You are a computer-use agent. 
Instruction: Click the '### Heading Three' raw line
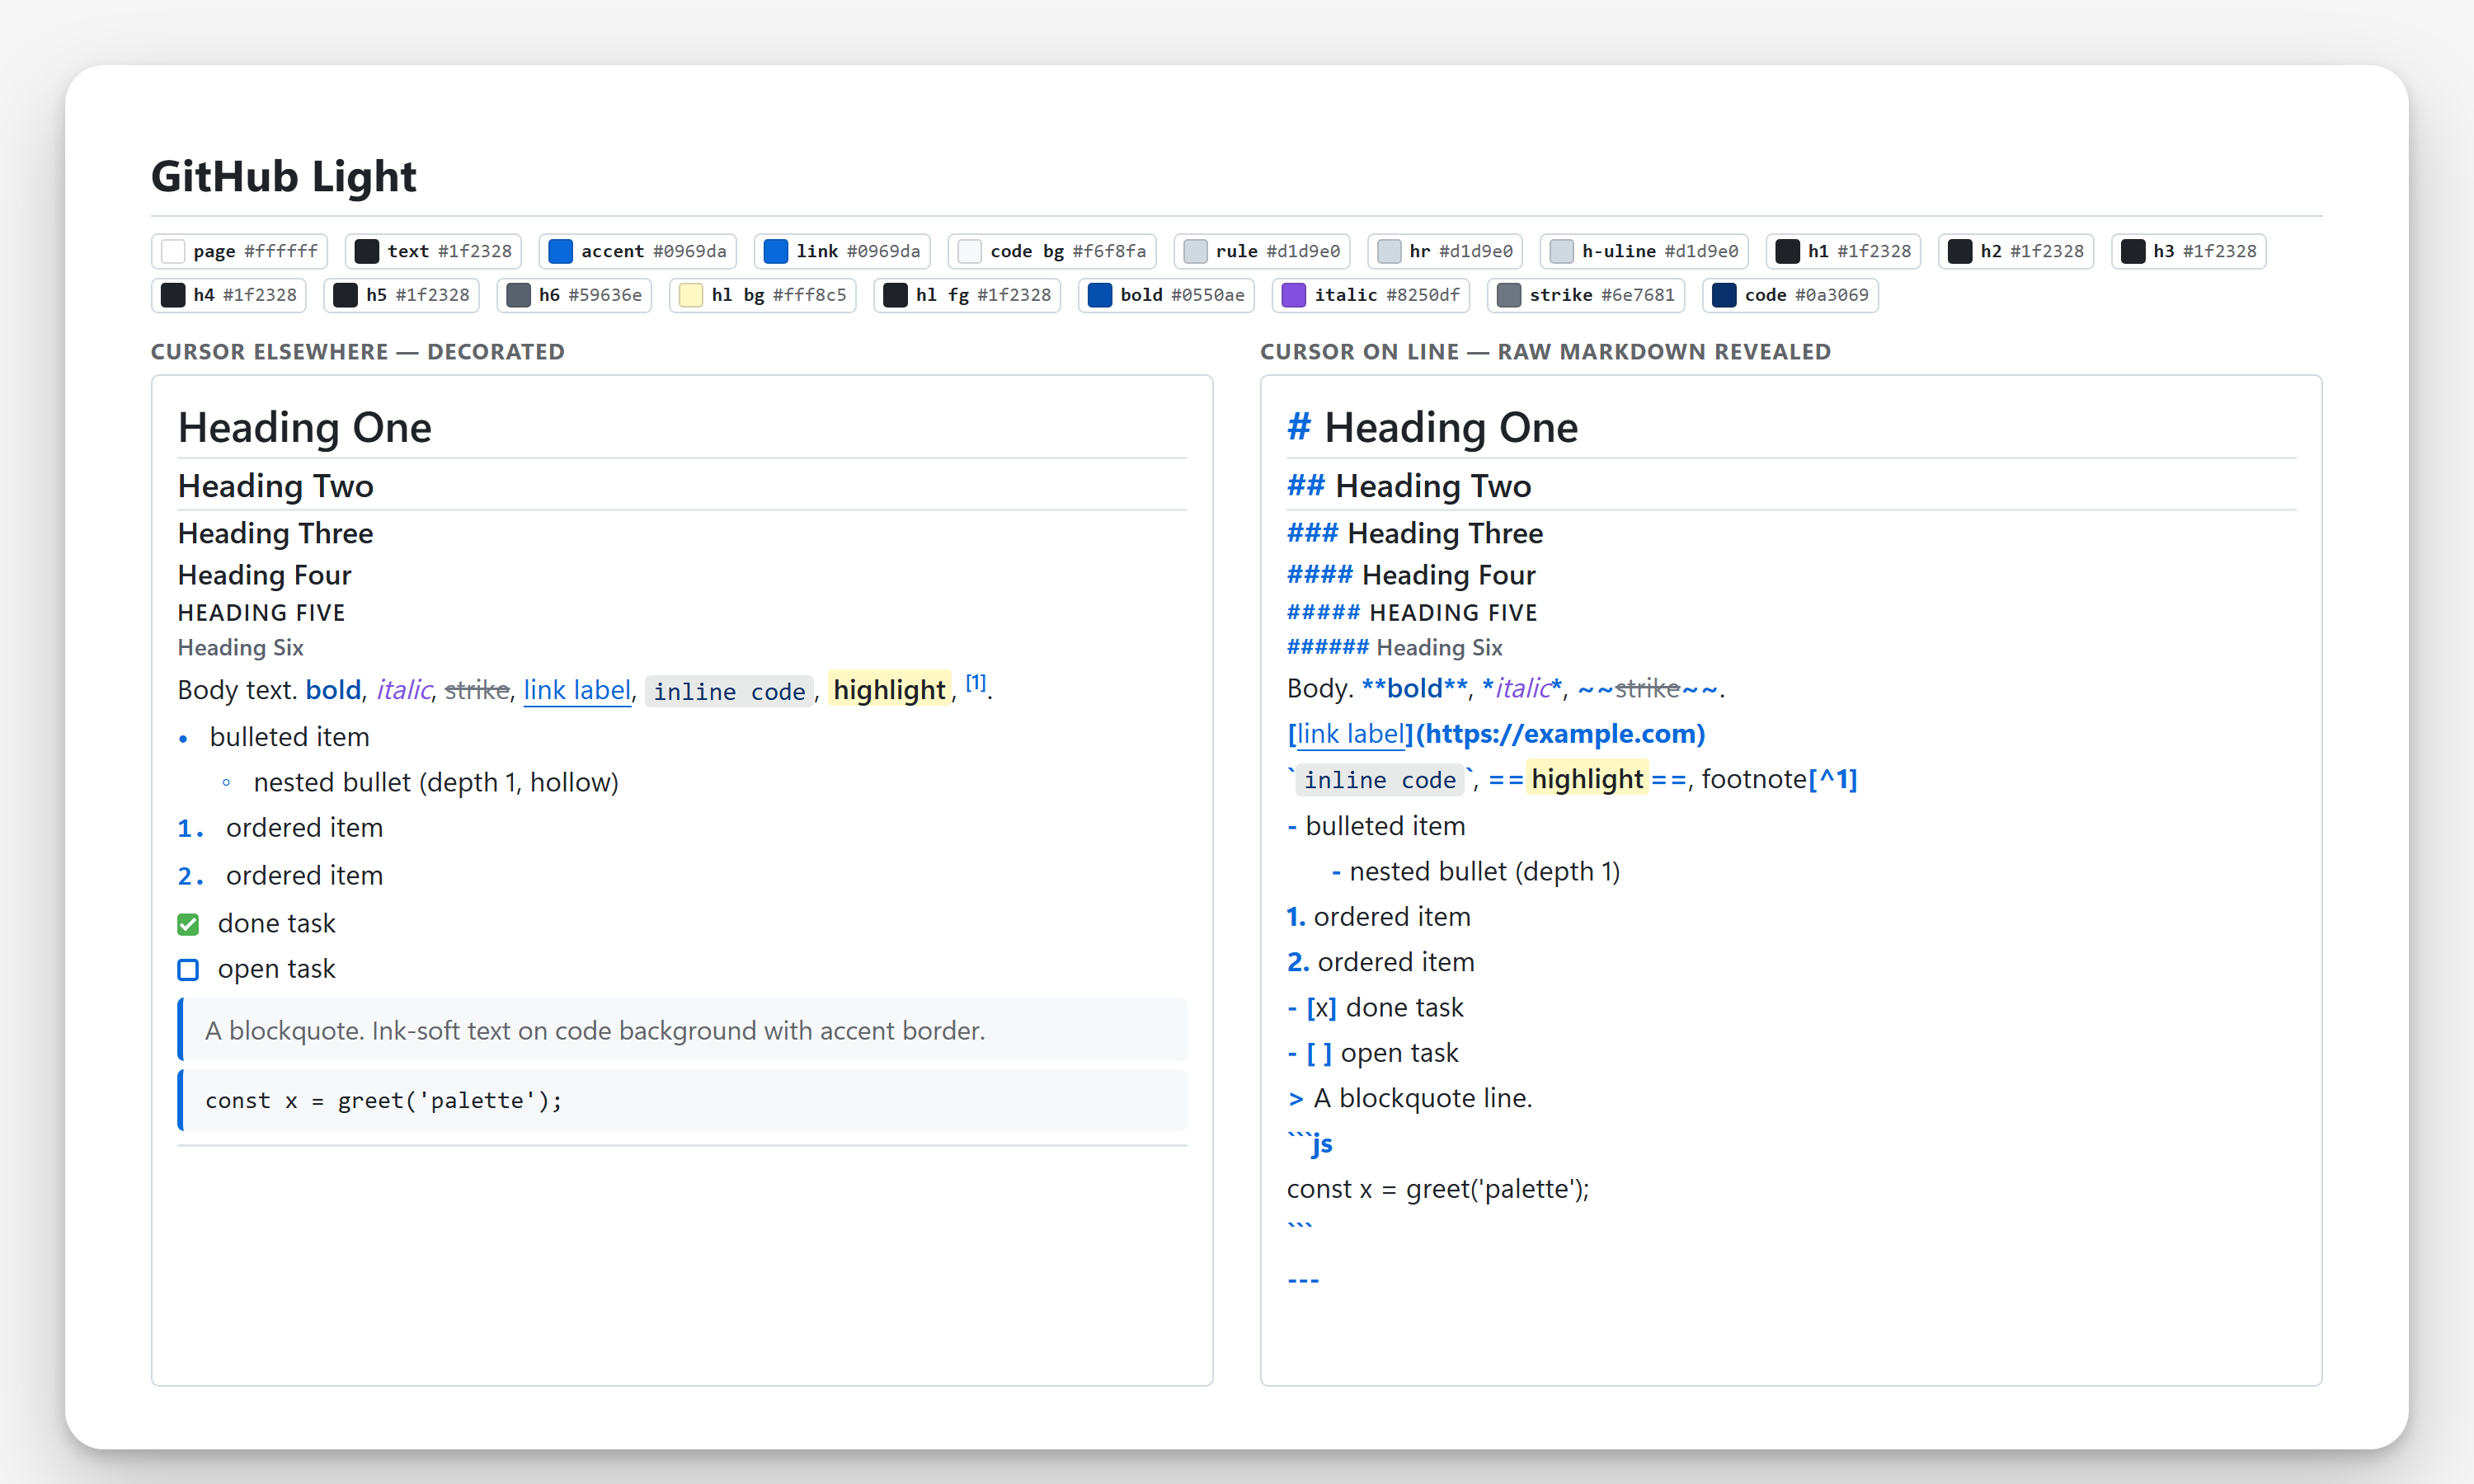coord(1415,534)
